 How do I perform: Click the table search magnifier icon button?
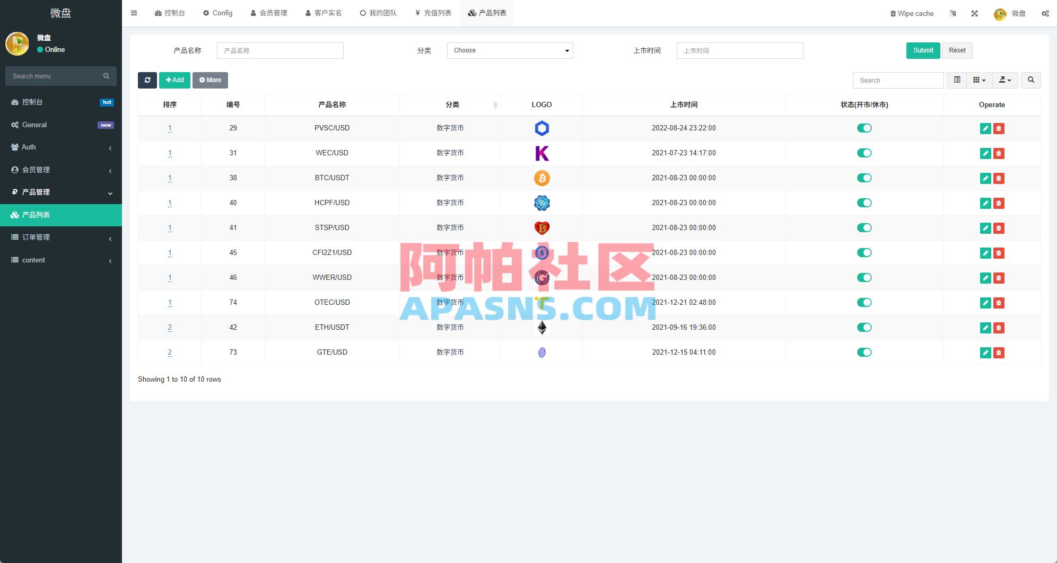[x=1031, y=80]
